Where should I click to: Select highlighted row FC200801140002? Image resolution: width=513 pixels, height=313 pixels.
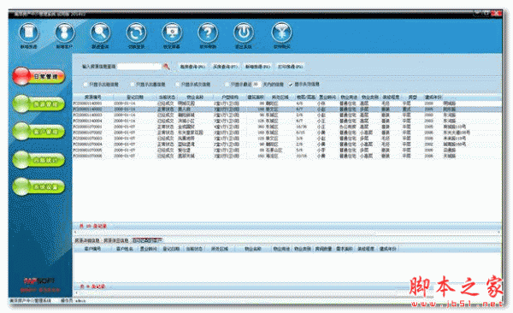(x=287, y=109)
